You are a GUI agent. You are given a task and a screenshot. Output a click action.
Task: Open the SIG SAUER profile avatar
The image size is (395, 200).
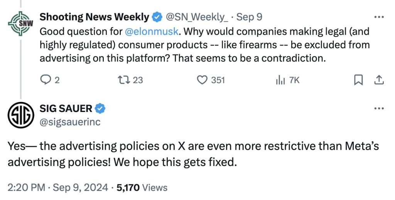(x=21, y=115)
